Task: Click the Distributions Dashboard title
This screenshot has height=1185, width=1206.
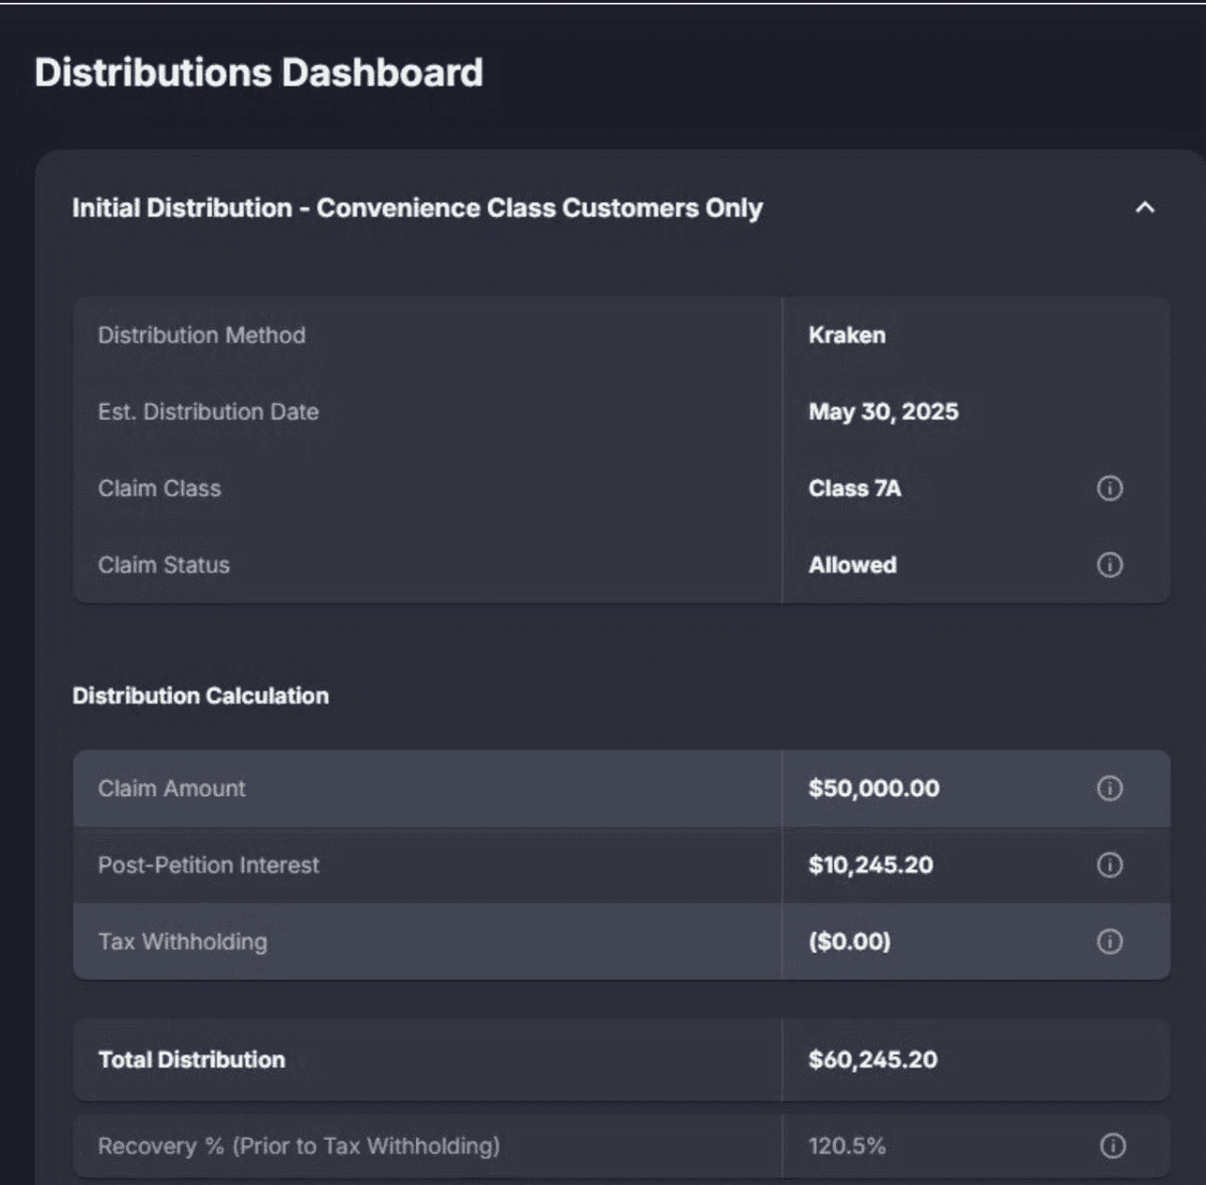Action: 258,71
